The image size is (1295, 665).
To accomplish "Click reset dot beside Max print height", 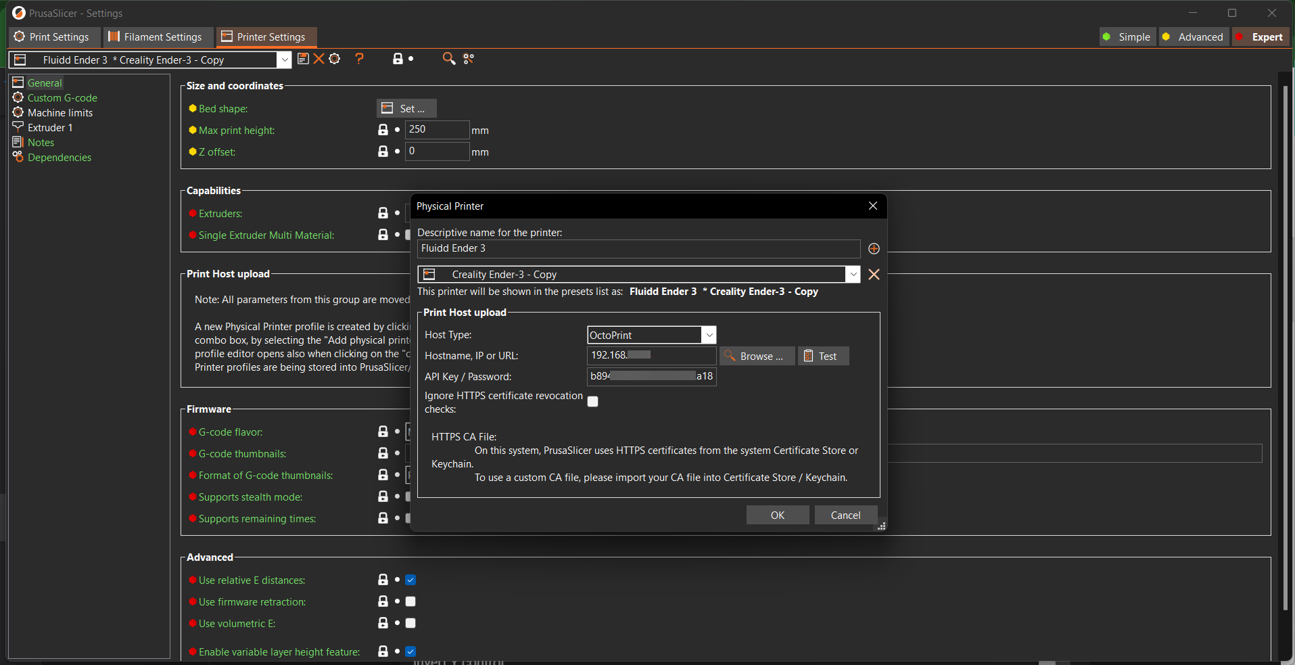I will click(397, 129).
